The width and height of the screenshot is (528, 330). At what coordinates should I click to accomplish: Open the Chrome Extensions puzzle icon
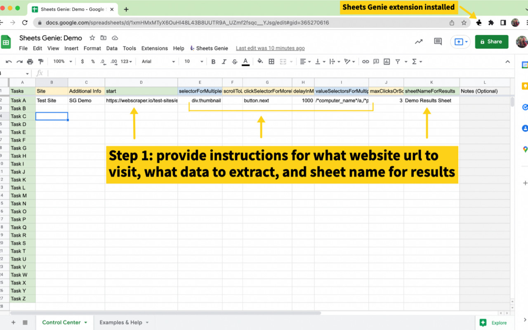pyautogui.click(x=491, y=23)
